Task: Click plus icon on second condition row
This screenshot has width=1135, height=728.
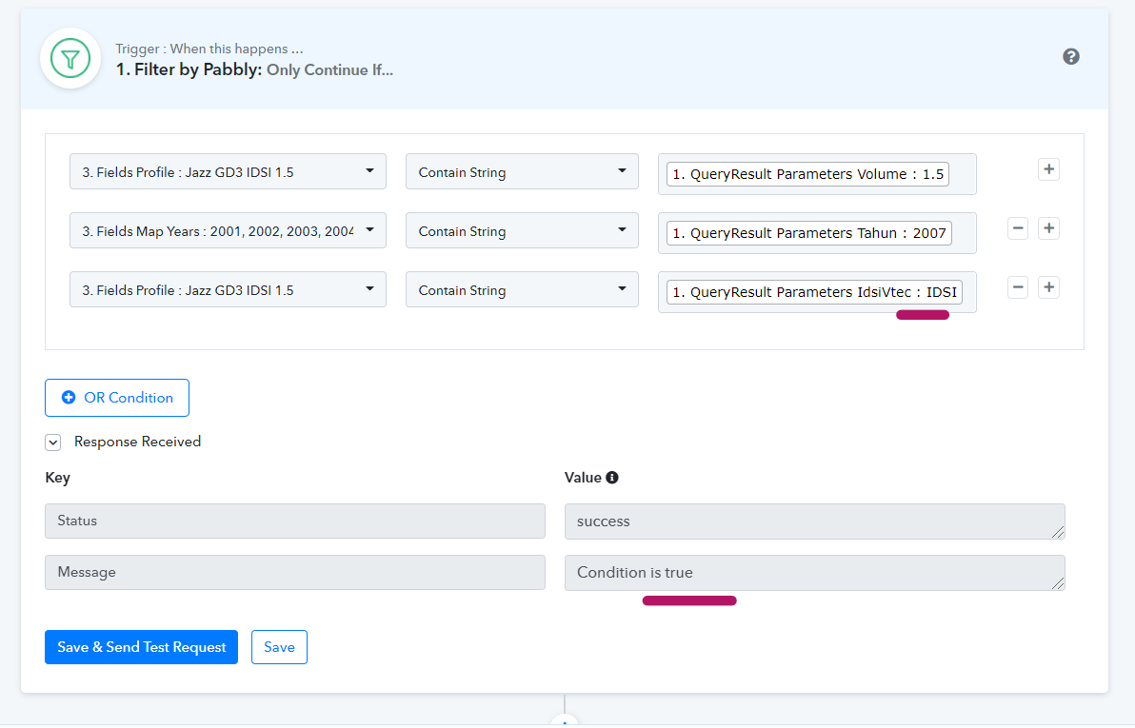Action: coord(1048,228)
